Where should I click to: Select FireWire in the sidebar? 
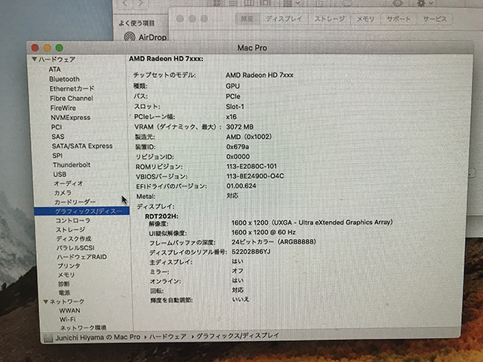tap(63, 108)
